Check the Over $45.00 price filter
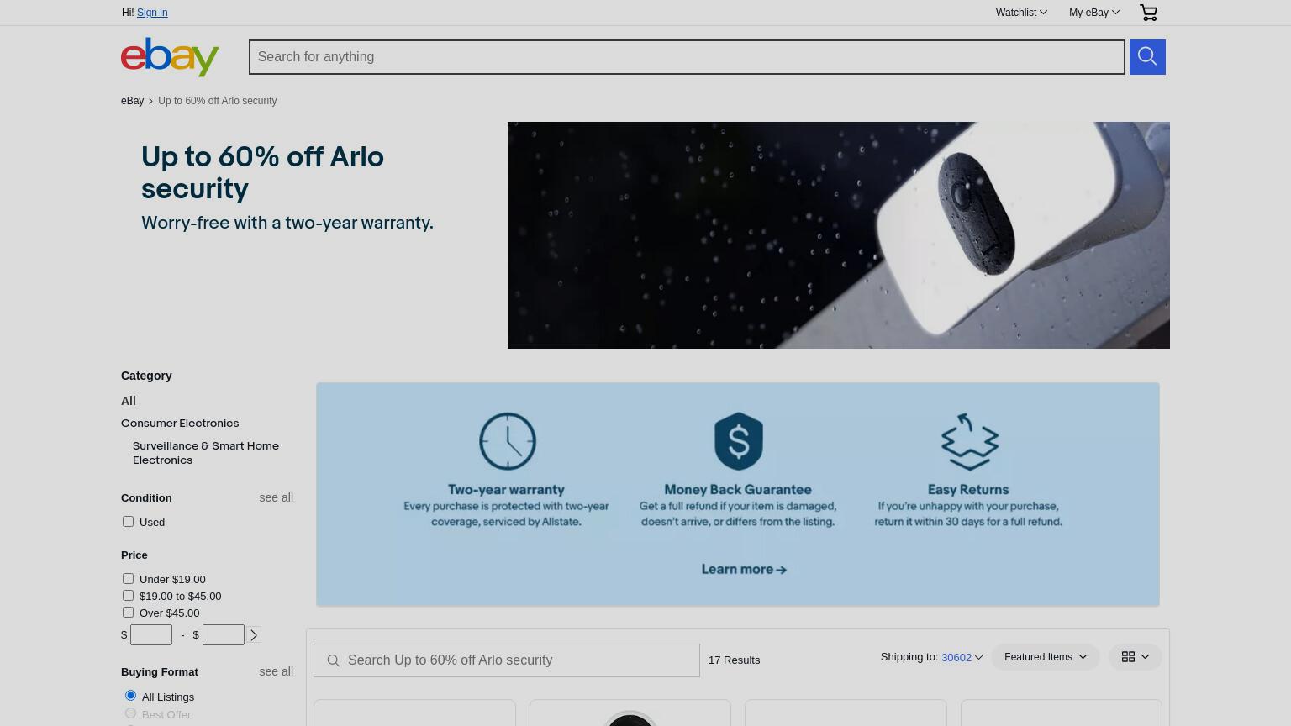The width and height of the screenshot is (1291, 726). click(x=128, y=613)
